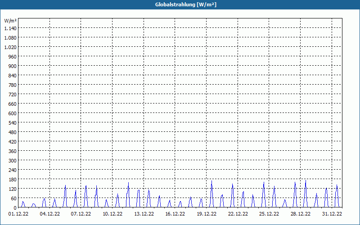Click the 900 y-axis label
The width and height of the screenshot is (360, 225).
click(13, 66)
